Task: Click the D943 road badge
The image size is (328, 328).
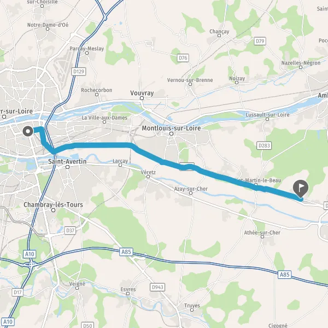Action: pos(157,287)
